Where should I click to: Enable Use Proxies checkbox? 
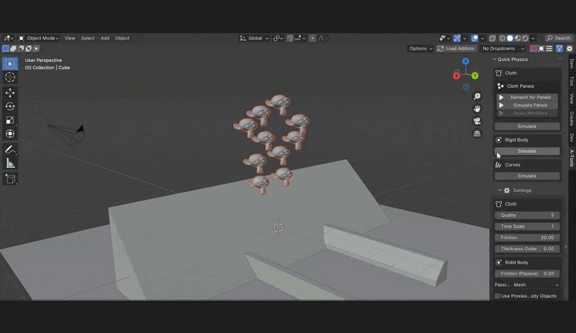[497, 296]
